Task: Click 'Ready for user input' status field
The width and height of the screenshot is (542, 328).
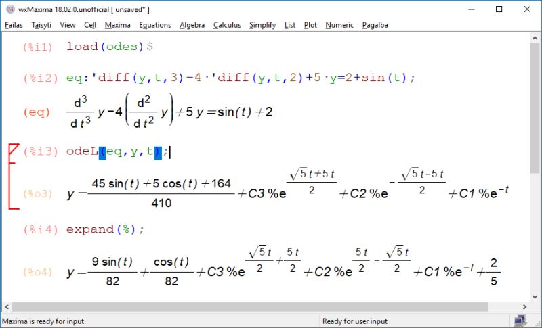Action: point(355,321)
